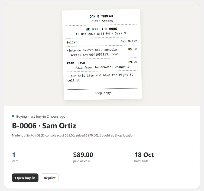Click the serial XKW70041952113 line
The height and width of the screenshot is (191, 204).
[x=95, y=54]
